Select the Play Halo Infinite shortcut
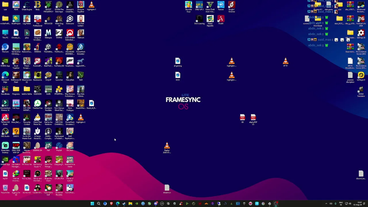This screenshot has height=207, width=368. click(80, 91)
